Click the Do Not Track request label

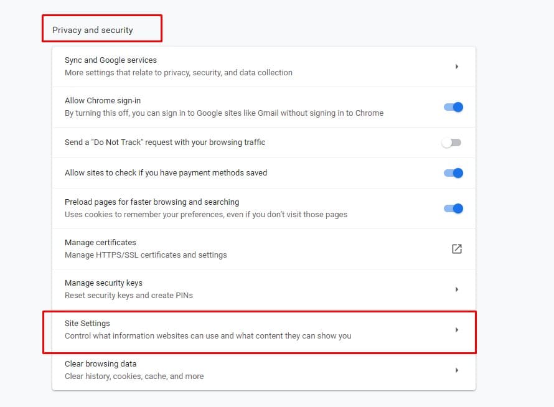click(x=165, y=143)
